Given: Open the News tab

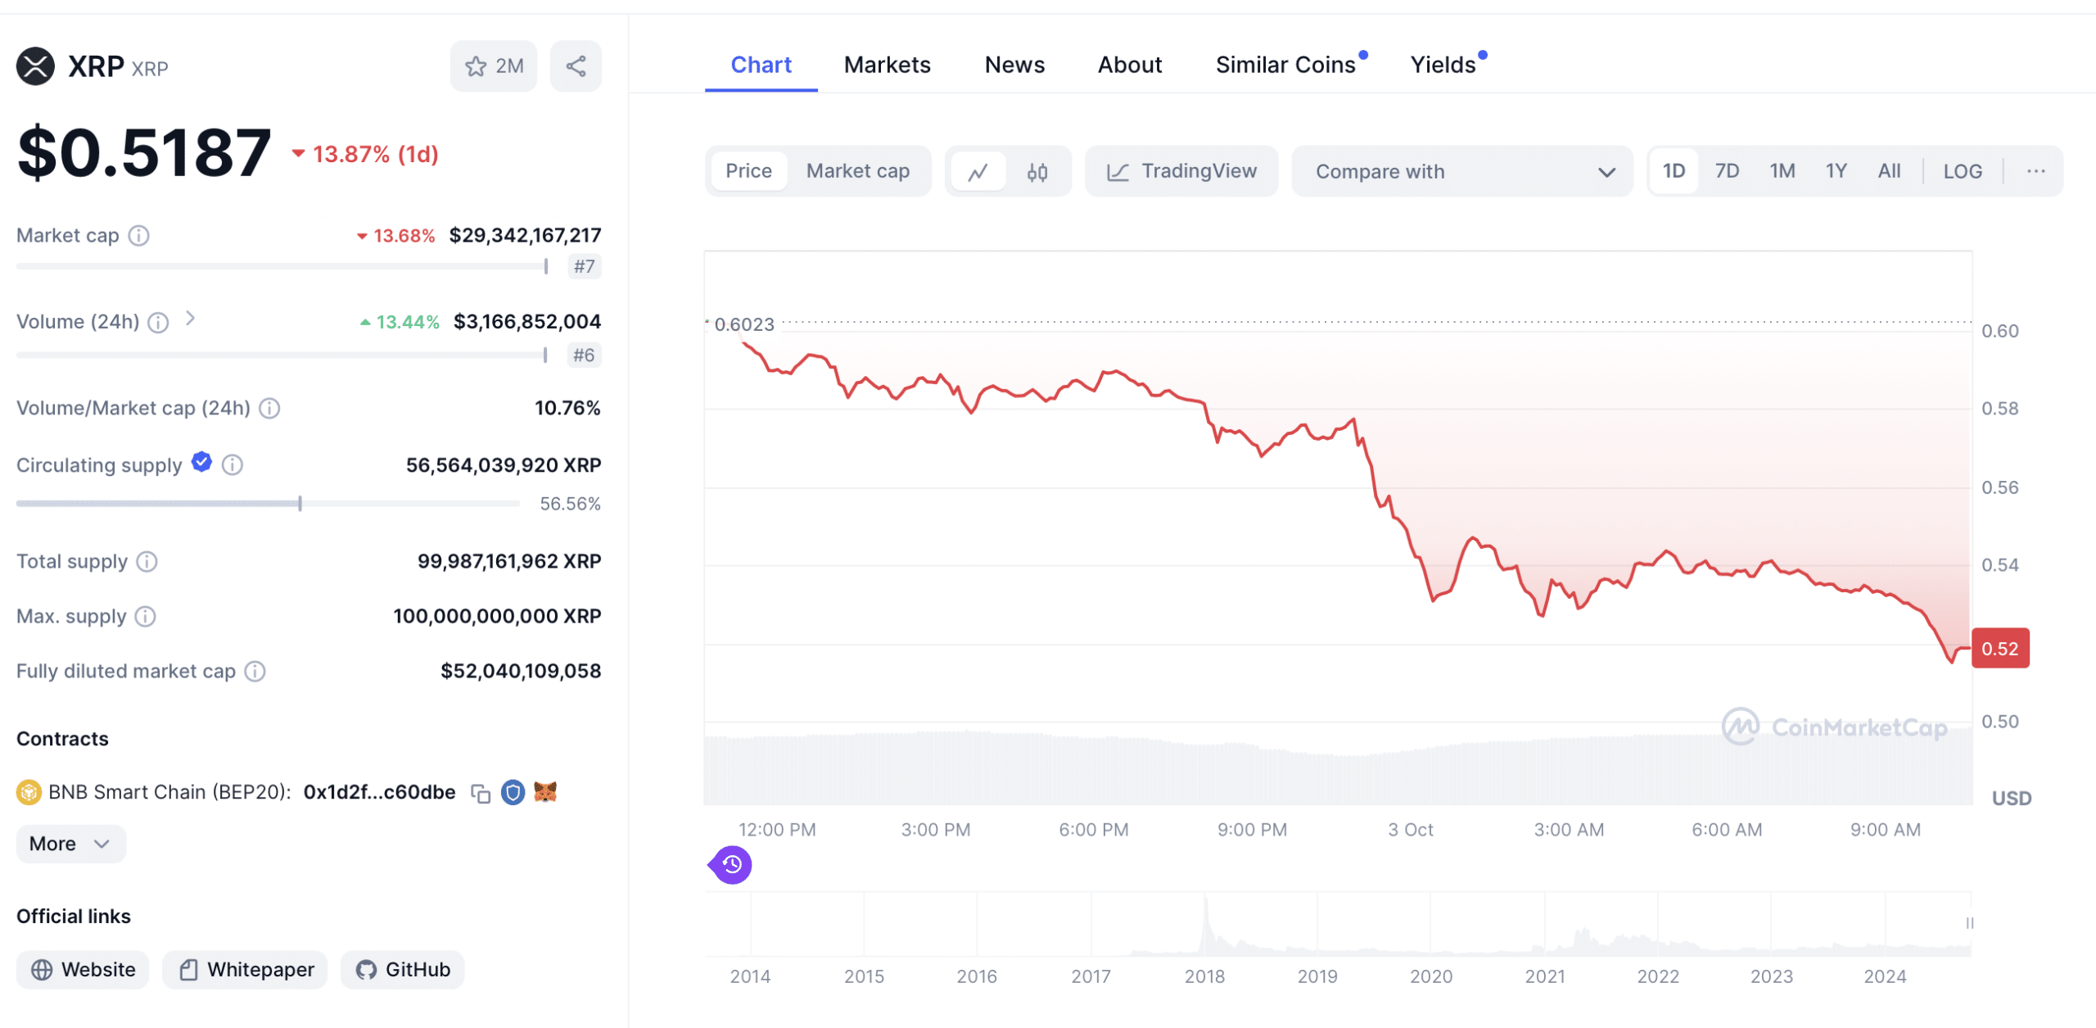Looking at the screenshot, I should (1014, 65).
